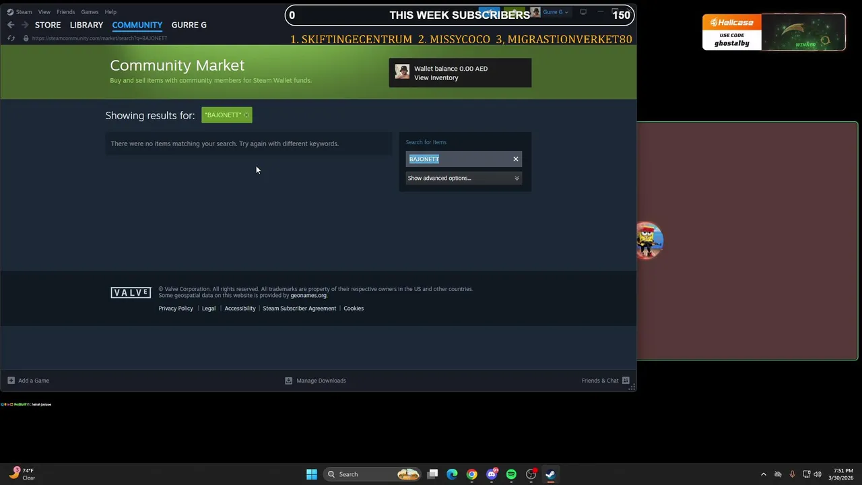Open Task View on the taskbar
This screenshot has height=485, width=862.
pos(433,474)
